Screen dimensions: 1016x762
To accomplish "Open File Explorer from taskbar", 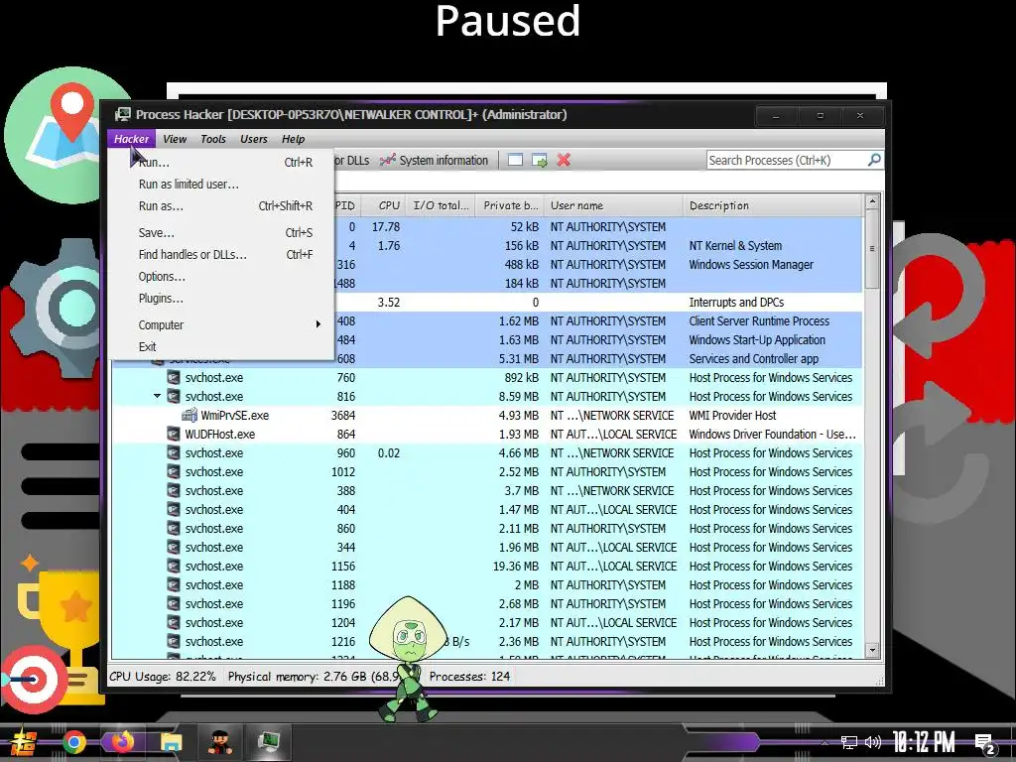I will tap(172, 742).
